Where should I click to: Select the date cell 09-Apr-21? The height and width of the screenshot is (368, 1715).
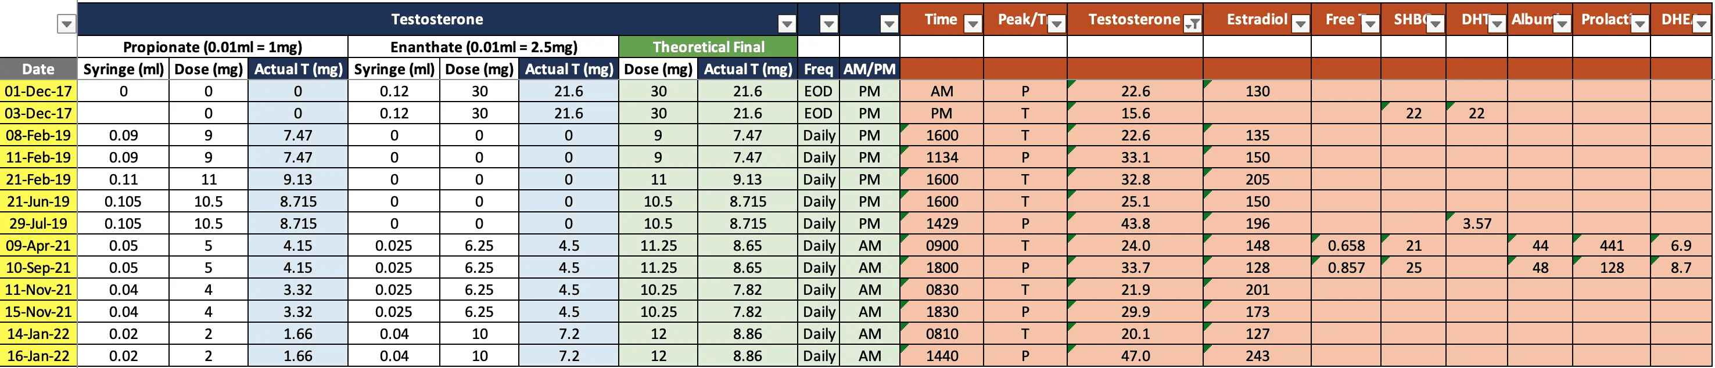38,246
